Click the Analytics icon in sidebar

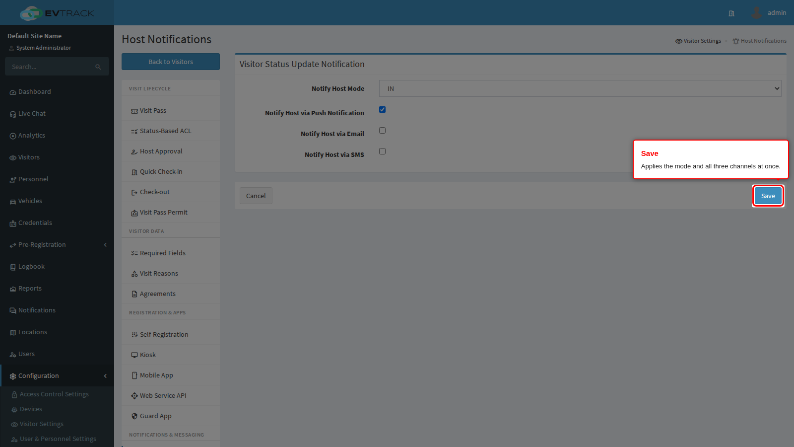click(13, 136)
